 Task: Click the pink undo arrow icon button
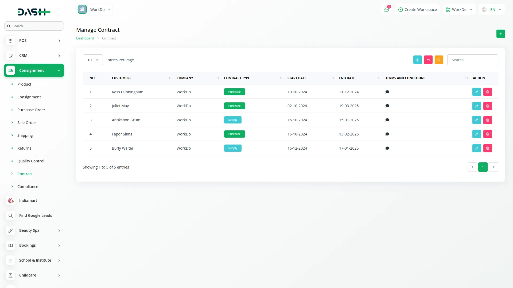click(x=428, y=60)
